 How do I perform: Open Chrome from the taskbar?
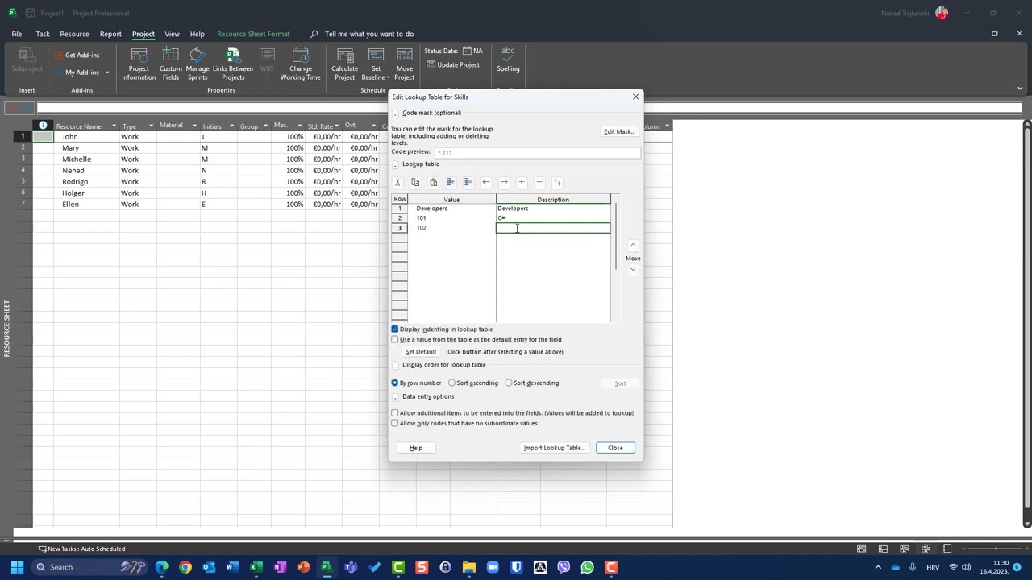(185, 567)
